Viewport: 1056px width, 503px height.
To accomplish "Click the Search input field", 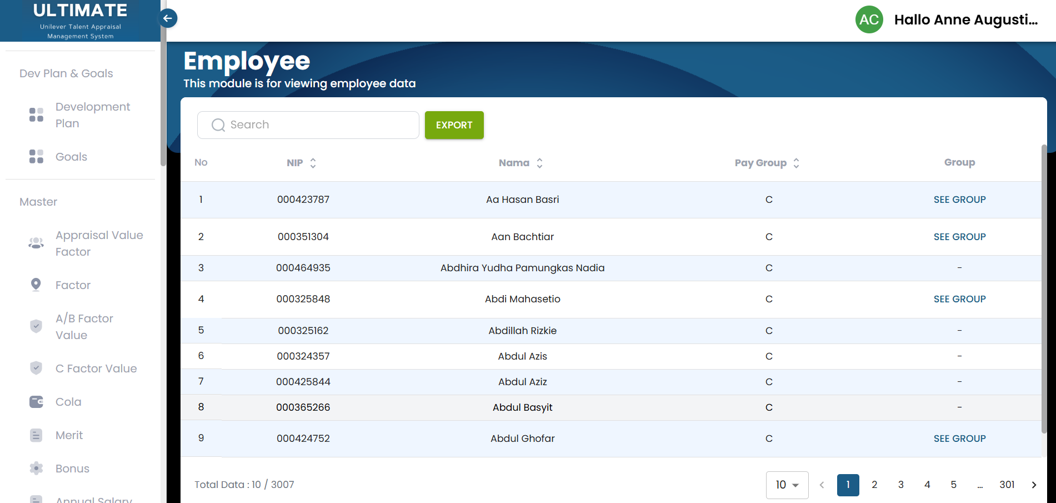I will click(x=308, y=125).
